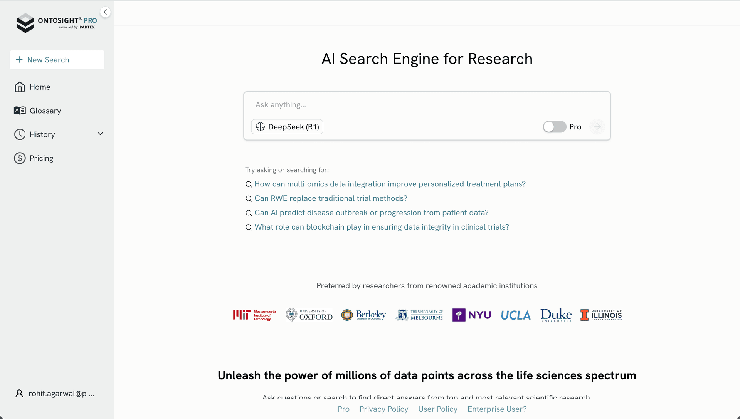Go to User Policy in the footer
740x419 pixels.
click(438, 409)
